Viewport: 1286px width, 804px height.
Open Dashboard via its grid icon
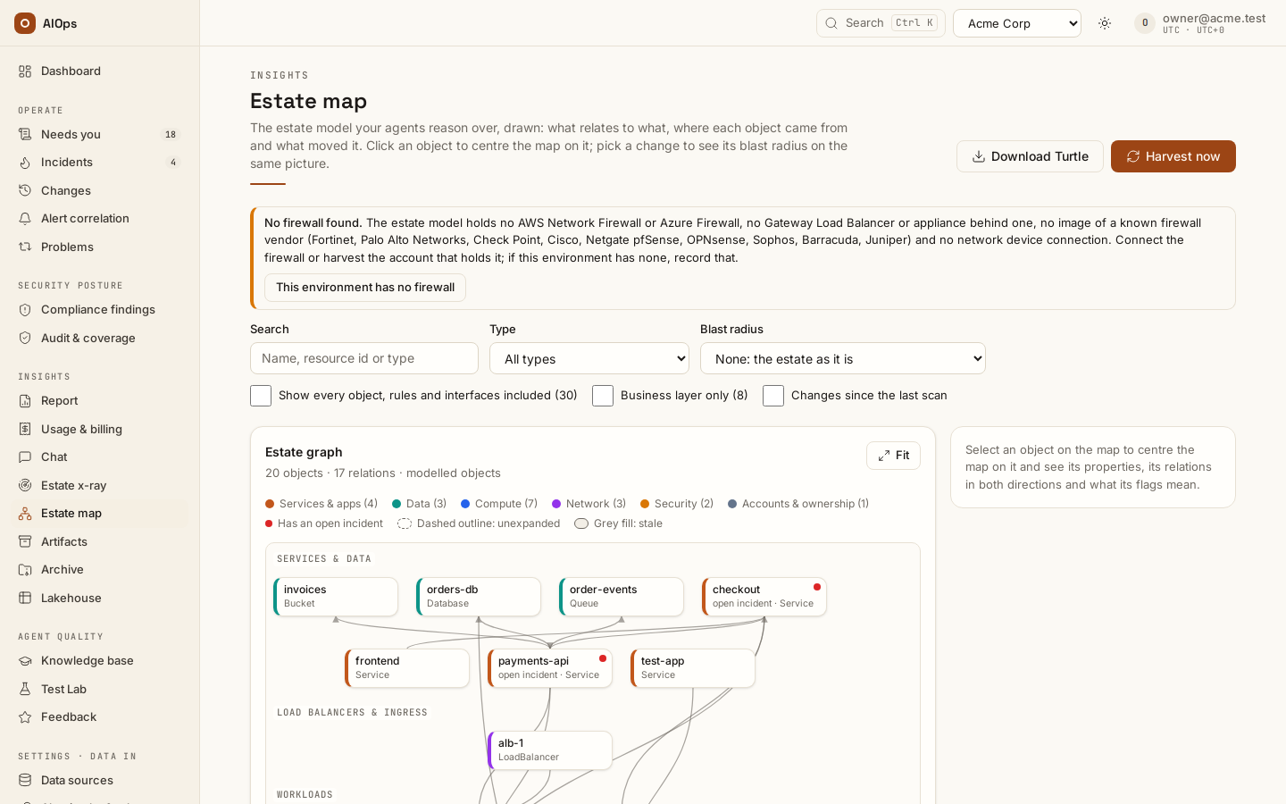tap(25, 71)
